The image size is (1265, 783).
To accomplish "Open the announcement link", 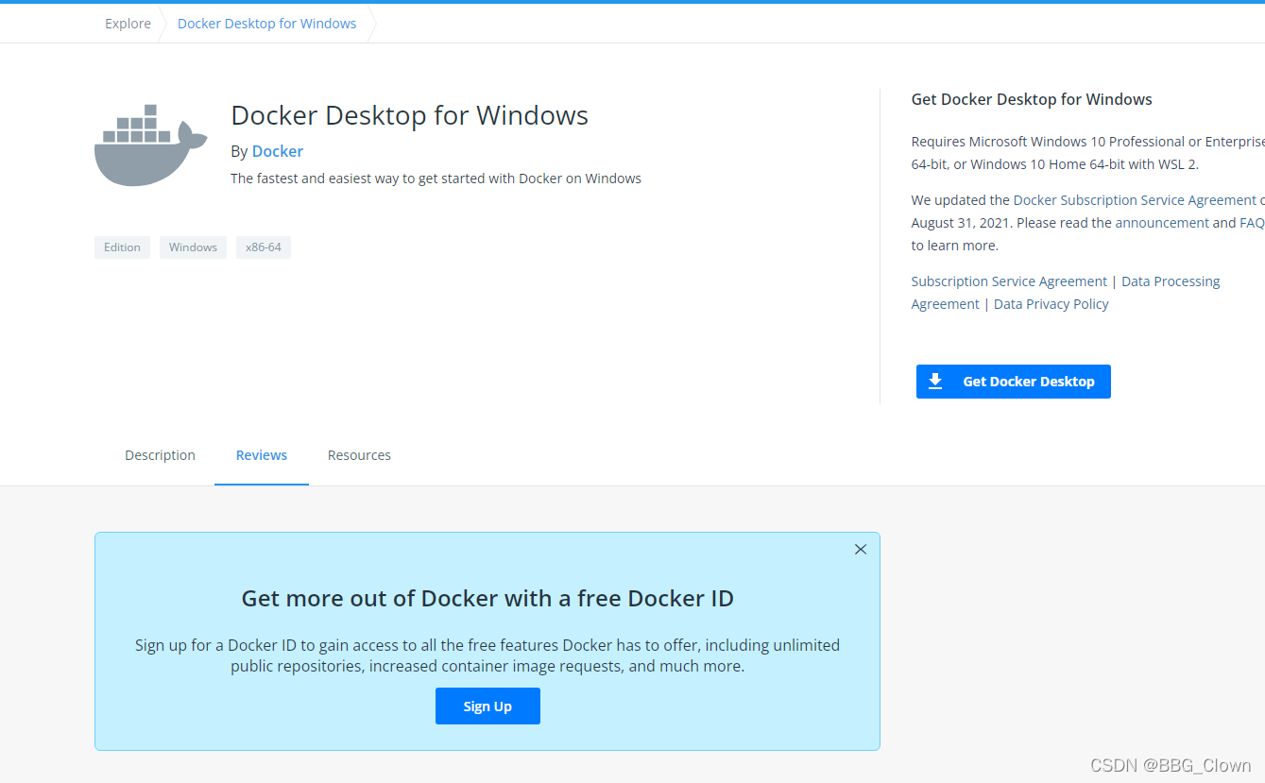I will click(x=1162, y=223).
